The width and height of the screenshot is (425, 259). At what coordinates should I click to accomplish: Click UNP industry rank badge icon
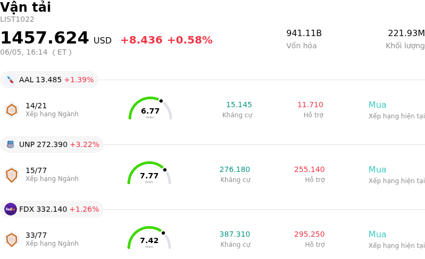tap(12, 175)
